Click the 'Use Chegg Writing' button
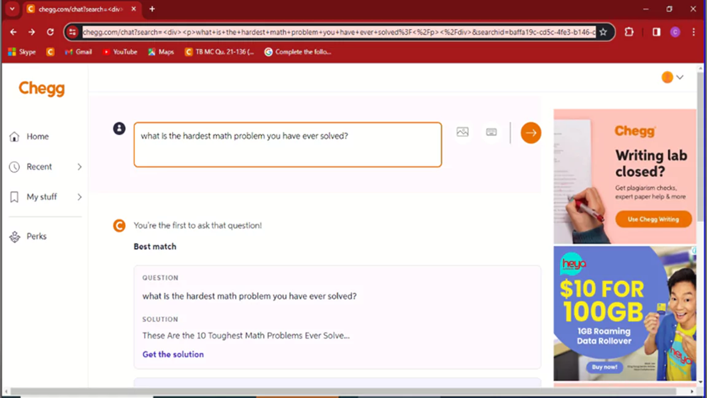Screen dimensions: 707x398 (653, 219)
